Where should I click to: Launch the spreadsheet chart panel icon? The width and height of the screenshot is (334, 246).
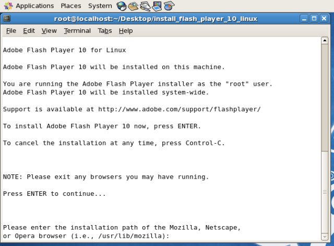click(x=169, y=6)
